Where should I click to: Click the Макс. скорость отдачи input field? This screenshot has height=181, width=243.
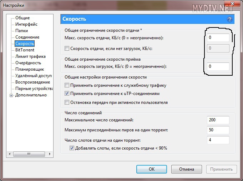pyautogui.click(x=218, y=37)
